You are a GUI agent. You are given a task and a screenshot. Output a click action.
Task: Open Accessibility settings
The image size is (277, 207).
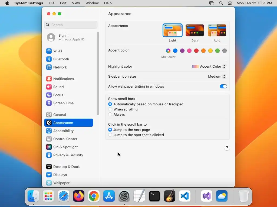tap(68, 131)
